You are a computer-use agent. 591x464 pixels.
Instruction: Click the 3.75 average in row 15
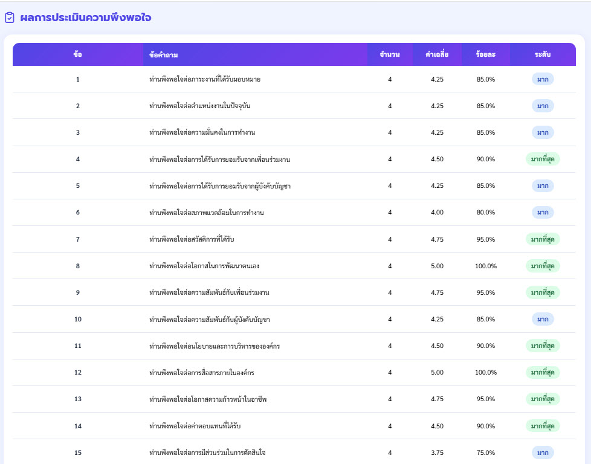click(437, 453)
